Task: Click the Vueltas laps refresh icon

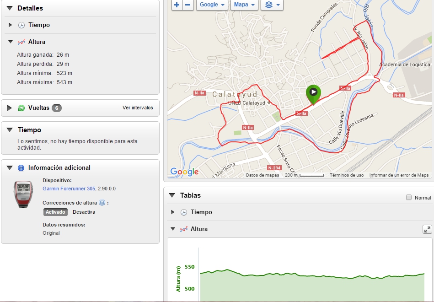Action: point(21,108)
